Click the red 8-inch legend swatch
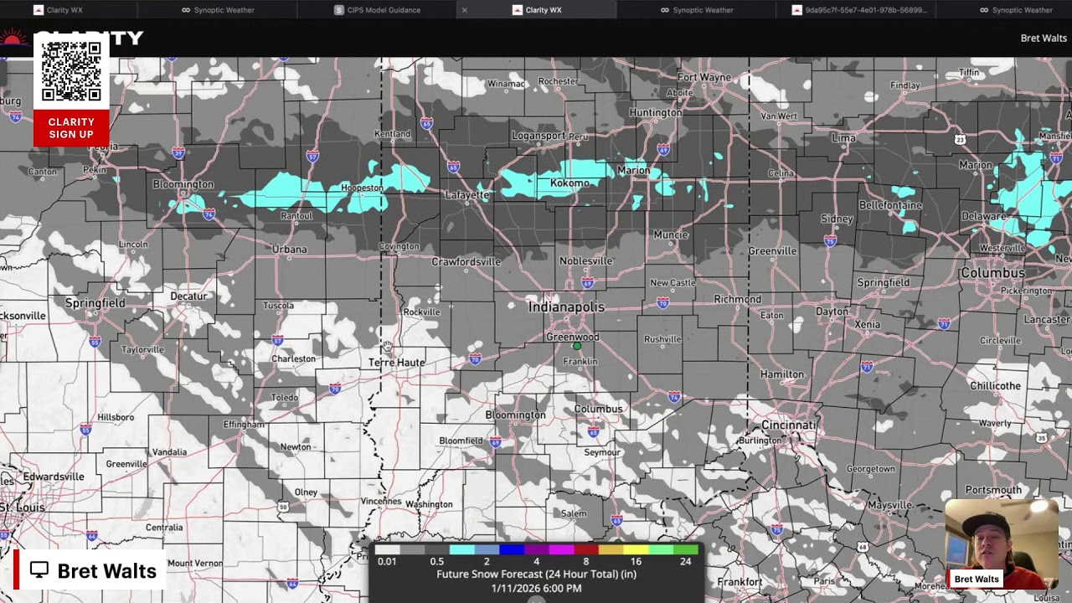 (x=585, y=550)
